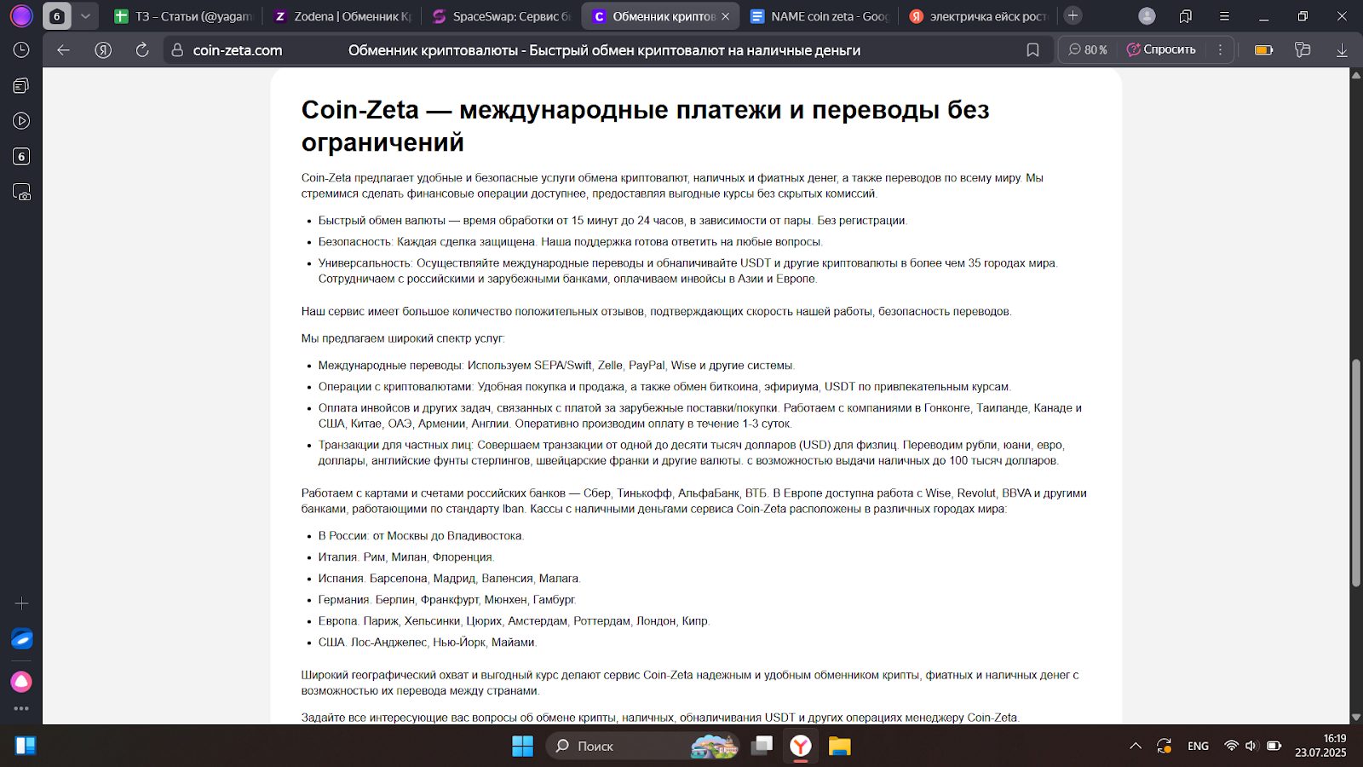Switch to the ТЗ – Статьи spreadsheet tab

(x=183, y=16)
